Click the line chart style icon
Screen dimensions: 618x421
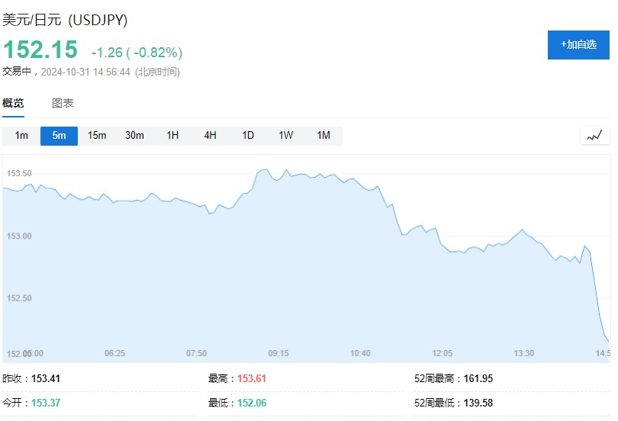[x=595, y=136]
